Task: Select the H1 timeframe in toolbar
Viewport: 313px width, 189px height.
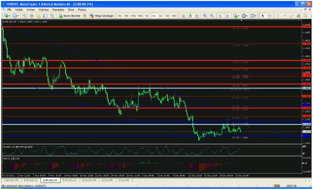Action: (x=147, y=16)
